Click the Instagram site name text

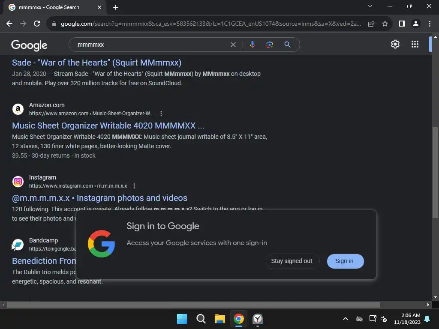point(42,178)
